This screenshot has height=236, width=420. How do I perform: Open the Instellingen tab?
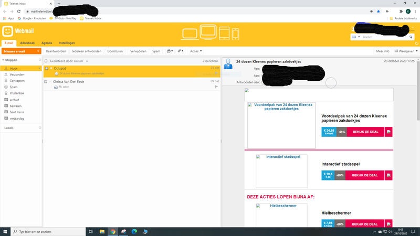click(66, 42)
